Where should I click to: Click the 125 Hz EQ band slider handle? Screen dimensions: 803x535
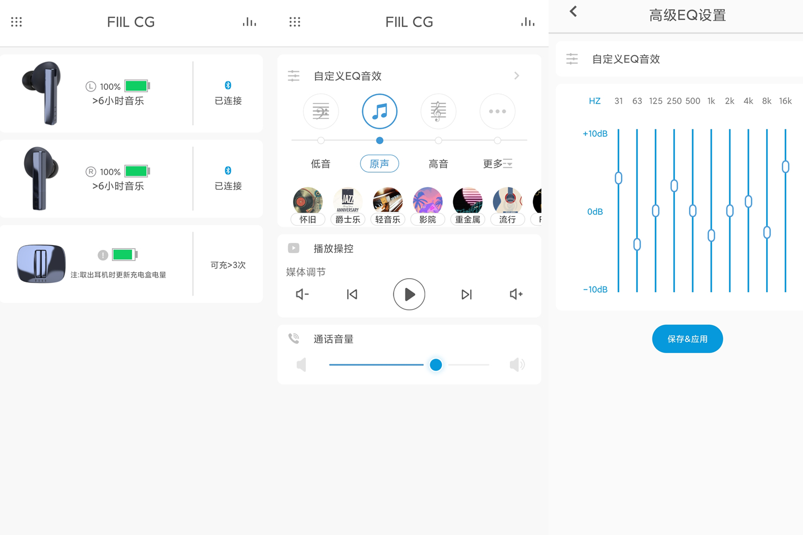tap(656, 211)
